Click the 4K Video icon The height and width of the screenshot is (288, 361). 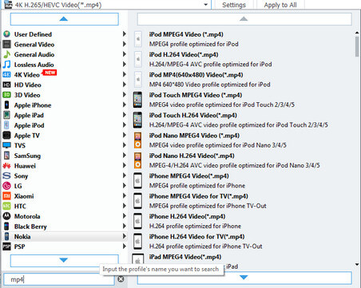(6, 75)
